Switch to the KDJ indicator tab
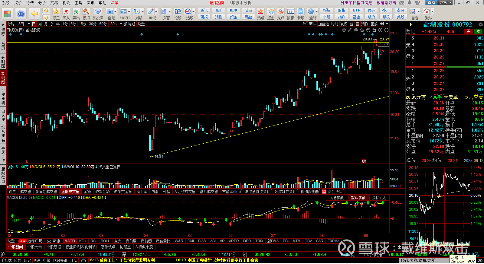 [x=83, y=241]
